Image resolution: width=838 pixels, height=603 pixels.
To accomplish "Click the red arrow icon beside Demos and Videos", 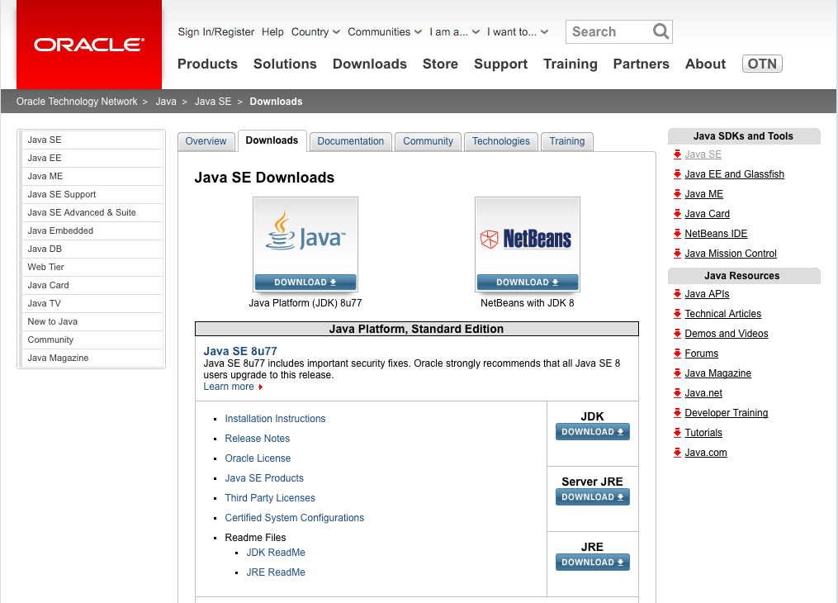I will pos(677,334).
